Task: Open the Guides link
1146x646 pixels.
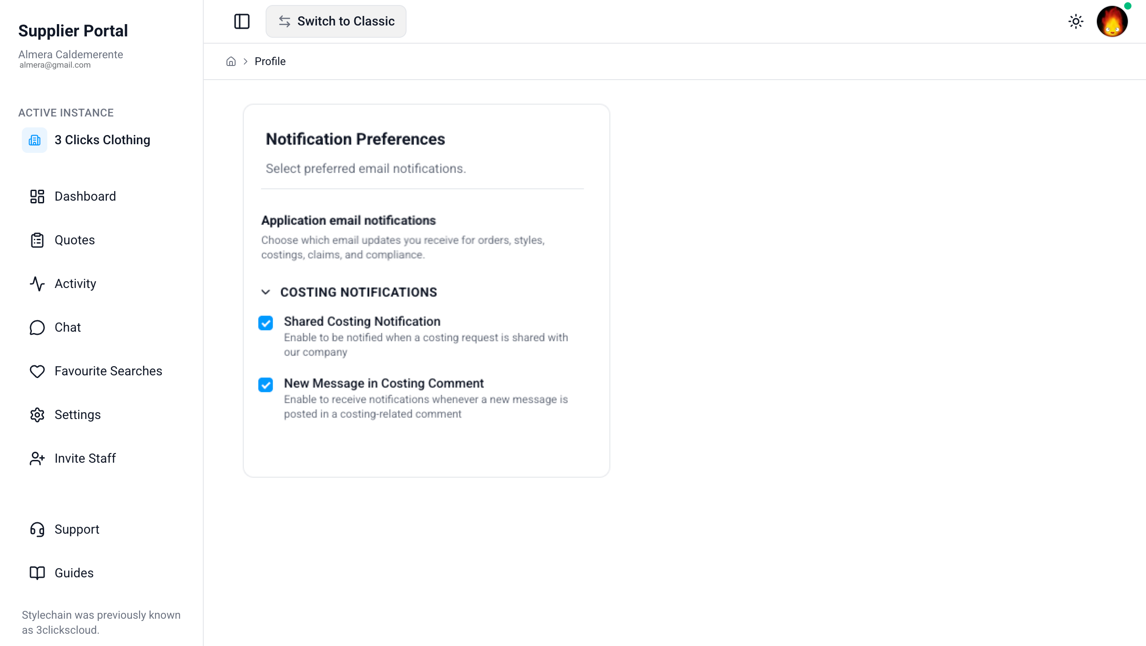Action: click(74, 573)
